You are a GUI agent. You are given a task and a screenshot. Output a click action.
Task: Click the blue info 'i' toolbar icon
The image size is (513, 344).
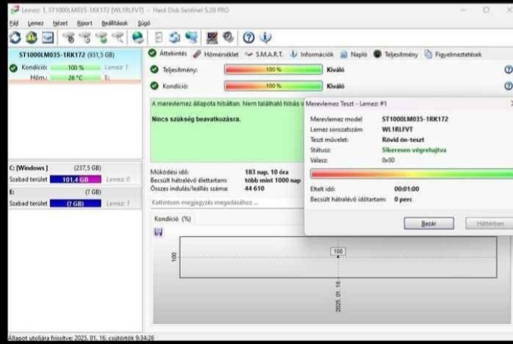point(265,38)
